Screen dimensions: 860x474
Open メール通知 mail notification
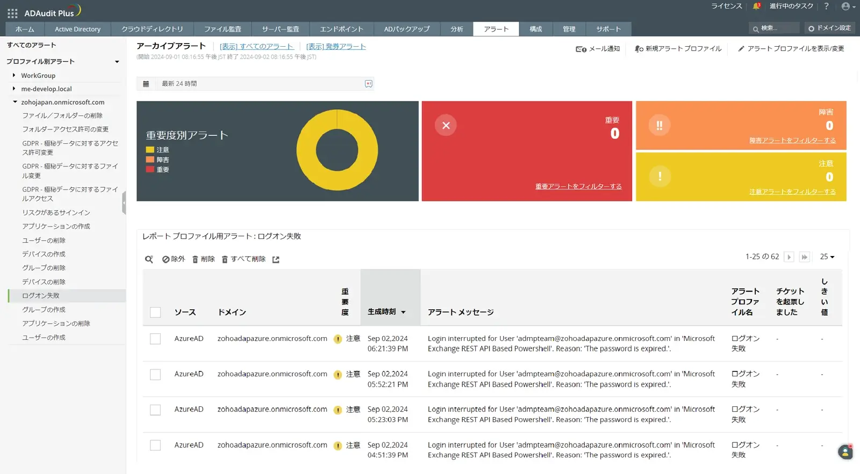[598, 49]
